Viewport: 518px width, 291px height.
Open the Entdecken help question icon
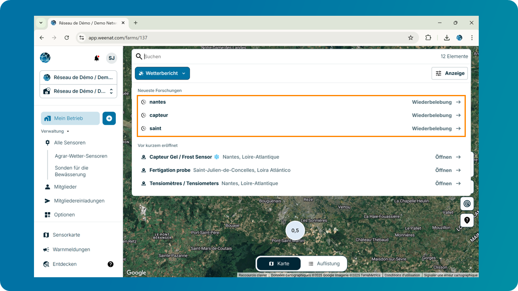[x=110, y=264]
